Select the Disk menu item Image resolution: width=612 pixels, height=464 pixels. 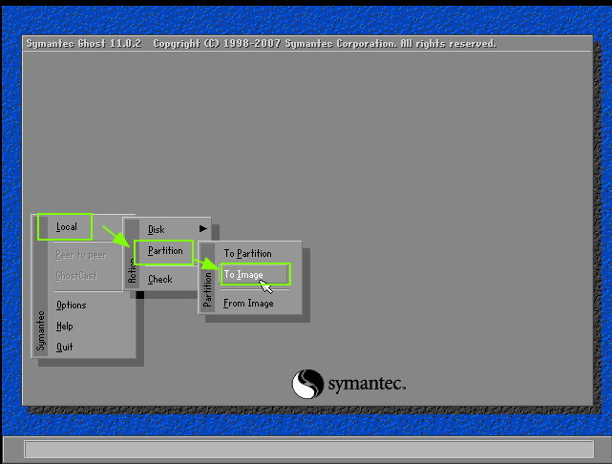[x=157, y=229]
